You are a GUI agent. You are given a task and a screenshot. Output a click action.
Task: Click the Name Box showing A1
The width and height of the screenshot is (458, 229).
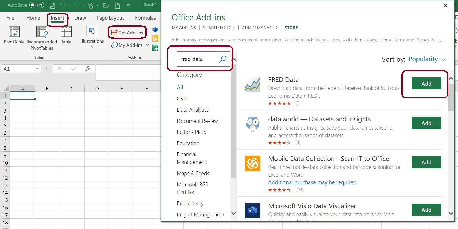click(x=19, y=69)
